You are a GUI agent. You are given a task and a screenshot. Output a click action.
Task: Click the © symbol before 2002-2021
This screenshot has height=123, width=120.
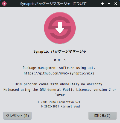[x=42, y=106]
